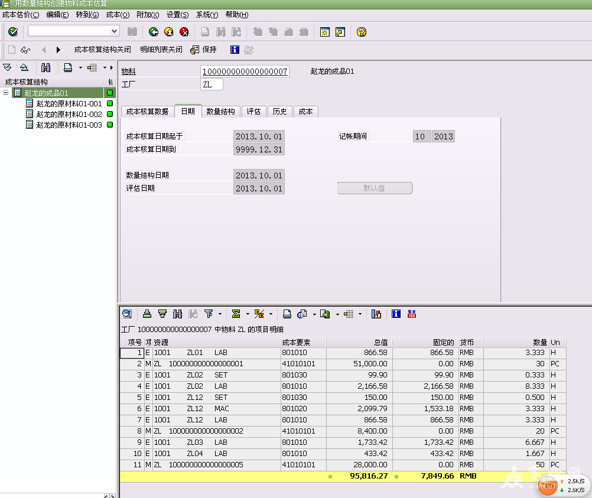592x498 pixels.
Task: Open the filter dropdown arrow in the itemization toolbar
Action: [220, 314]
